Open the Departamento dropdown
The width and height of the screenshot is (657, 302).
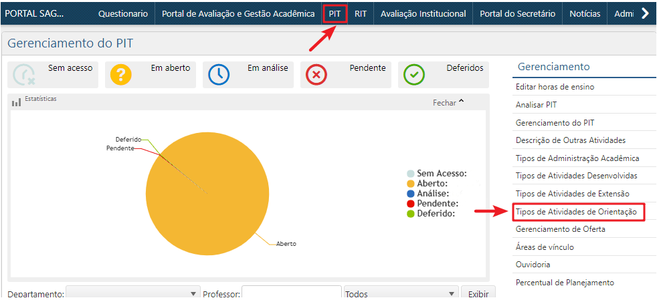[133, 294]
